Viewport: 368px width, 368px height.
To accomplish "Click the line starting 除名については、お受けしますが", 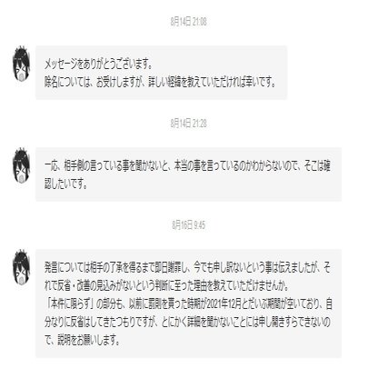I will point(161,83).
